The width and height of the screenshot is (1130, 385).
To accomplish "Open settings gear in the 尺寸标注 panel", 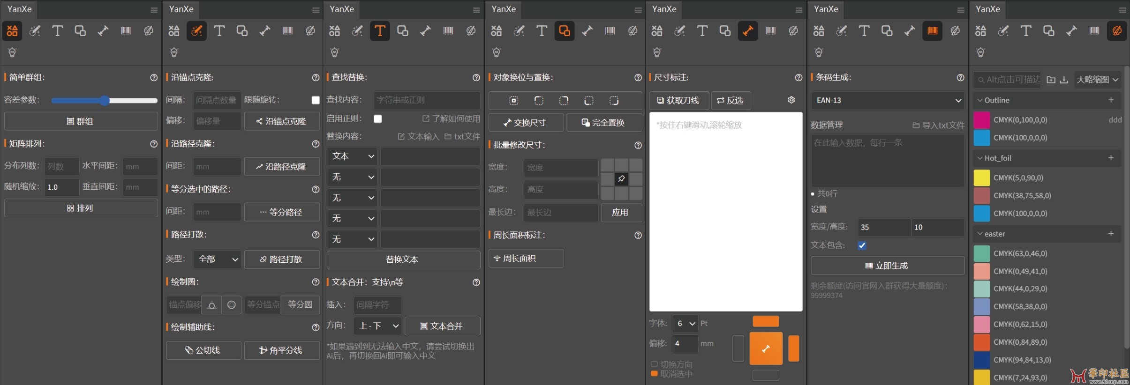I will (x=791, y=100).
